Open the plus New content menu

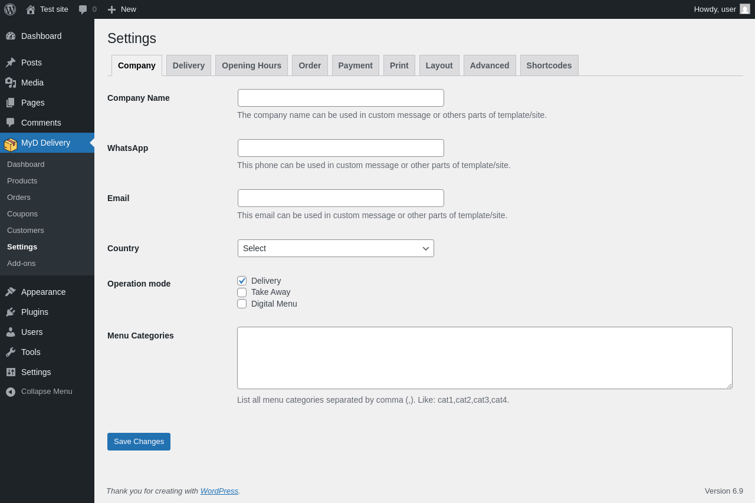(122, 9)
